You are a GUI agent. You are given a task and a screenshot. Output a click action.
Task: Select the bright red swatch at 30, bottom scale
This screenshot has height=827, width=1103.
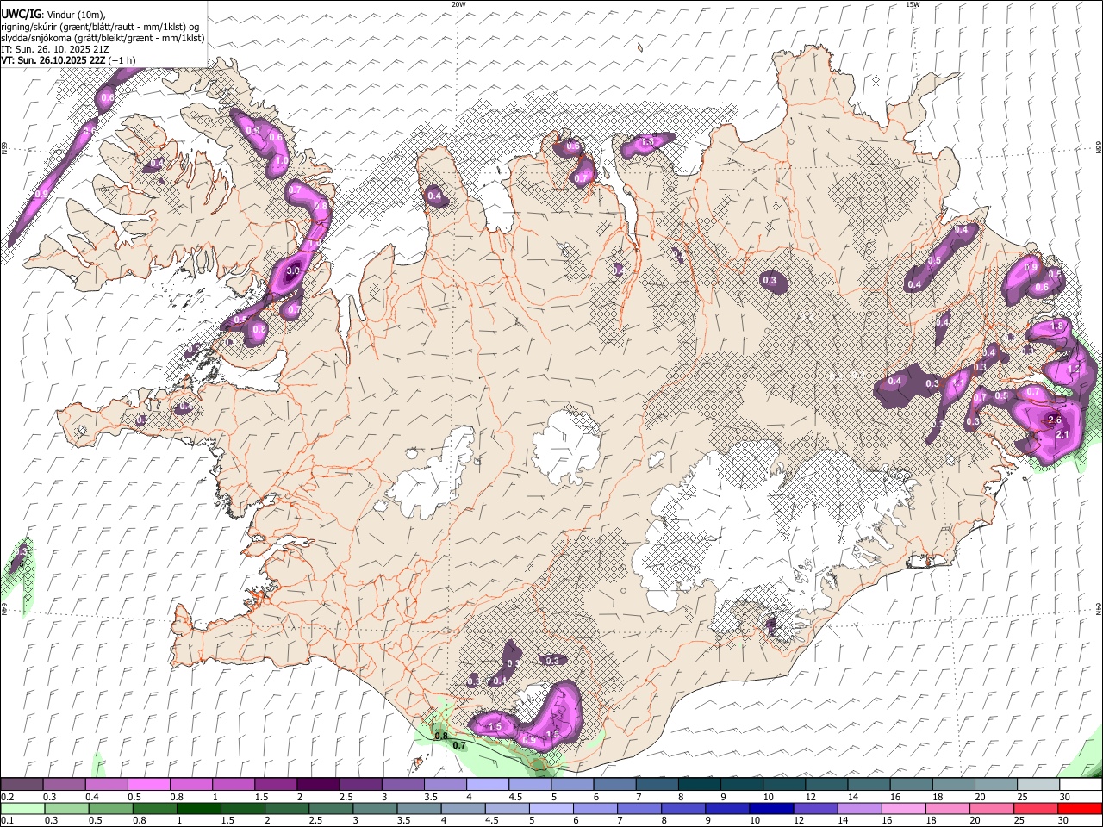(x=1080, y=808)
